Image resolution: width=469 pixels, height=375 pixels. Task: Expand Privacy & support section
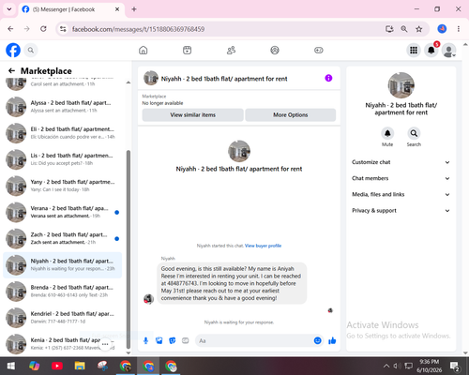point(401,211)
